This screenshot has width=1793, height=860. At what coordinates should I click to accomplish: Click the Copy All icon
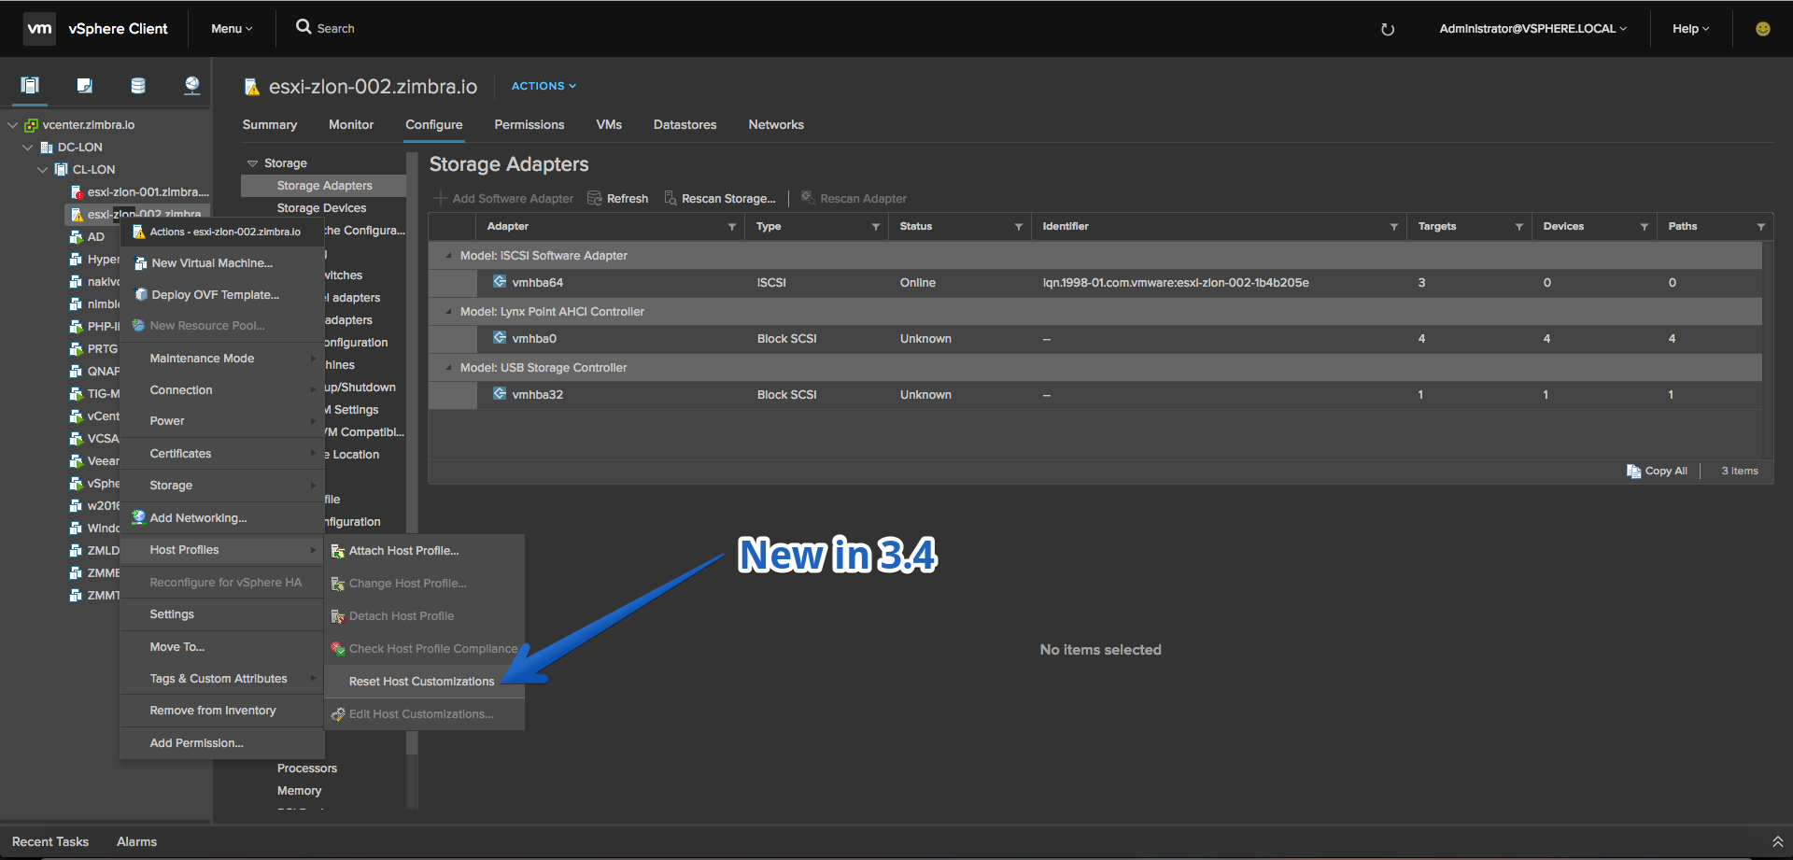click(x=1633, y=472)
